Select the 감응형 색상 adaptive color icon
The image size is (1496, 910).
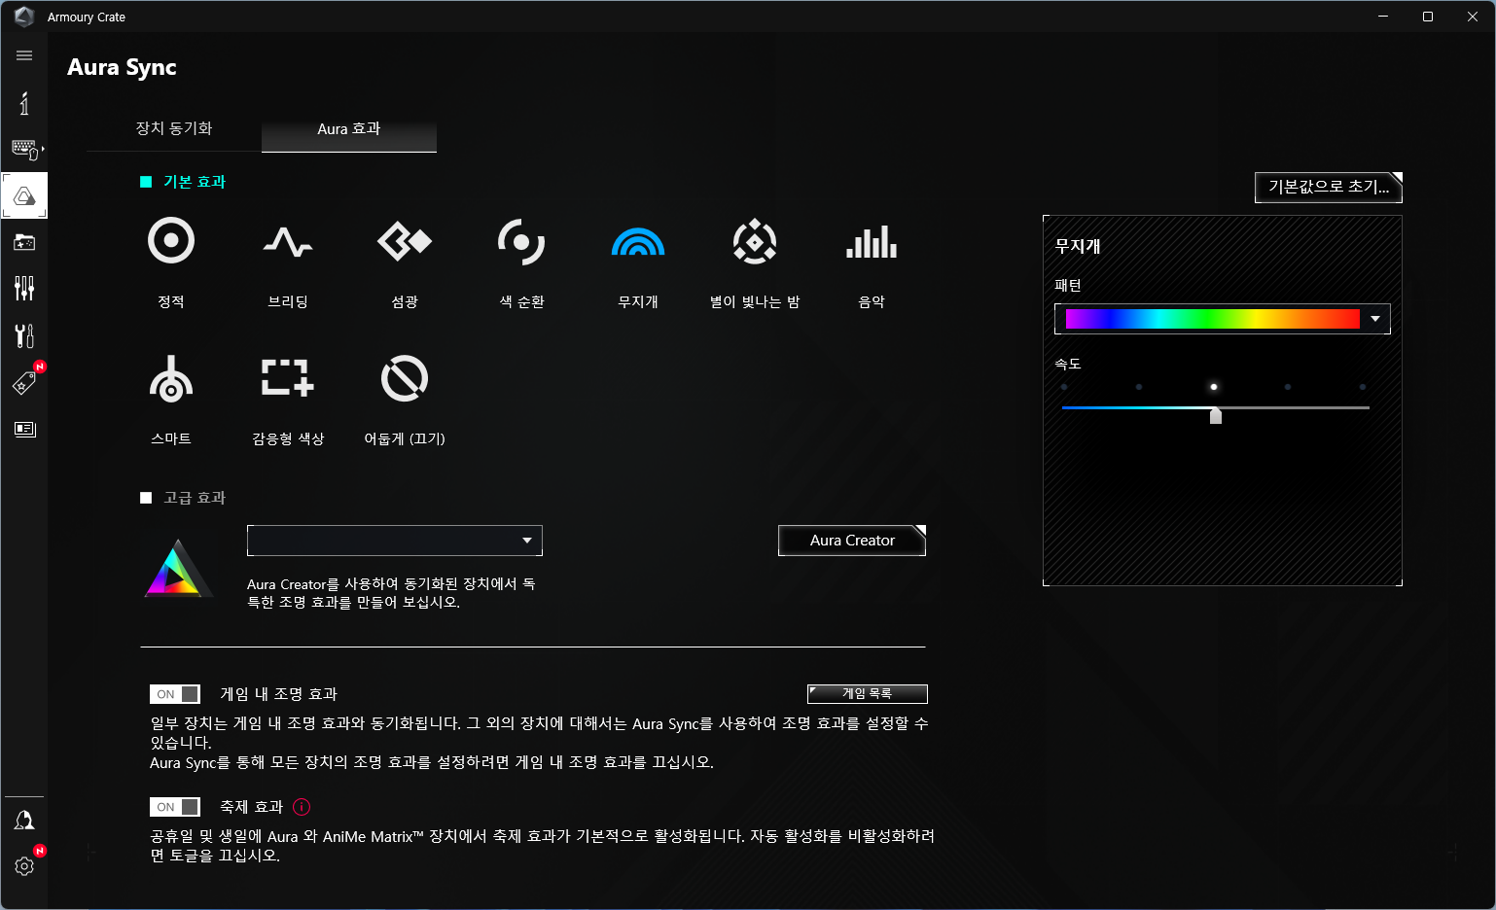pos(288,377)
